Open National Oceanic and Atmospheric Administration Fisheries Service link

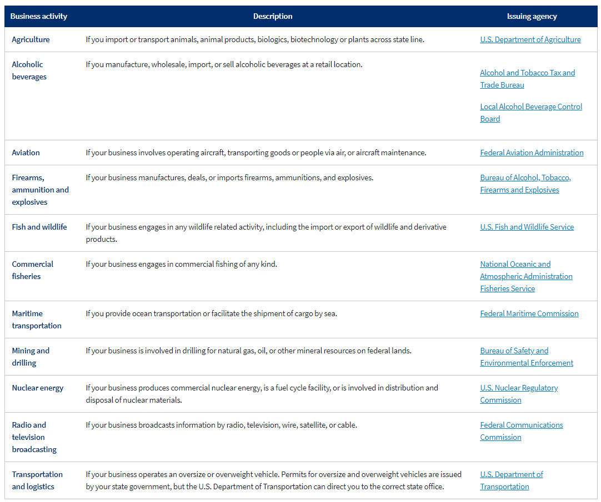(x=526, y=276)
